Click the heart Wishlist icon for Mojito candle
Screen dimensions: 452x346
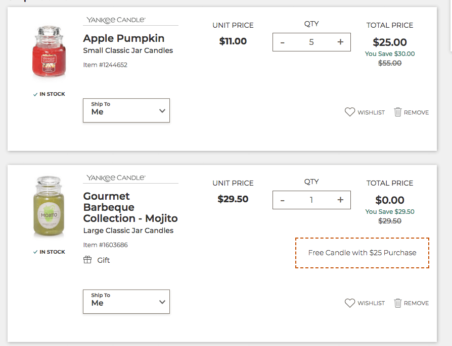350,303
